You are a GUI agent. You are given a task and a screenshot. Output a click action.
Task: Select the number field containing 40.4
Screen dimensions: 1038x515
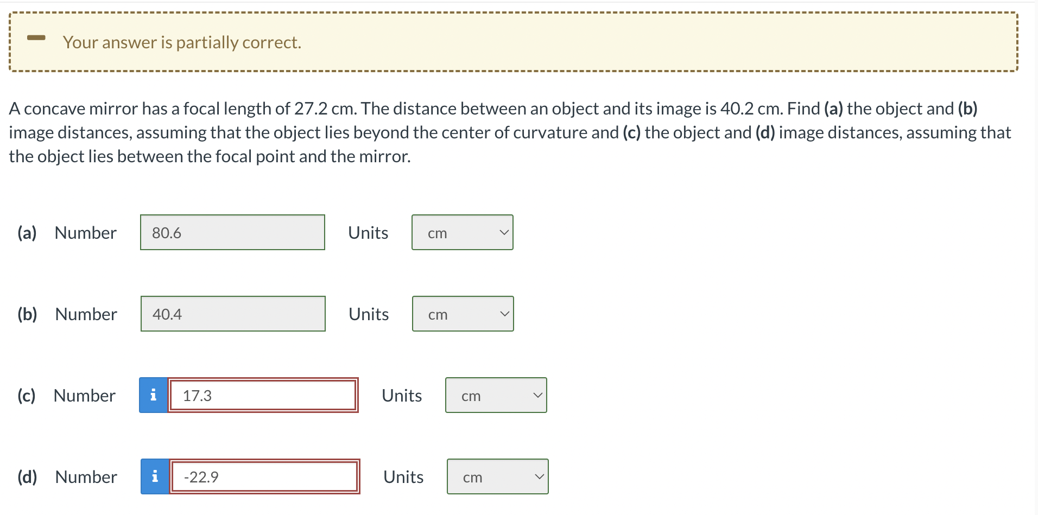(232, 314)
